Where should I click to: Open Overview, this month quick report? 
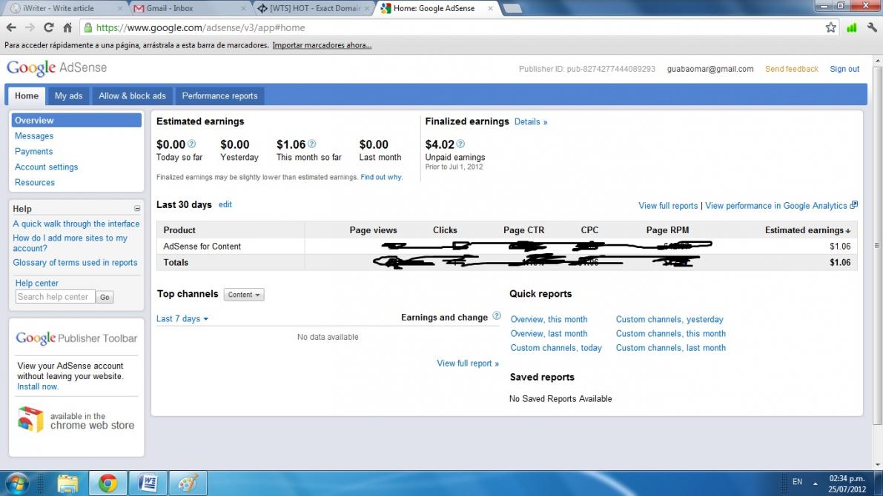tap(549, 319)
